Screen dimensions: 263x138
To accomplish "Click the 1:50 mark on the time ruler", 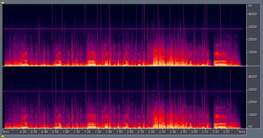I will [120, 132].
